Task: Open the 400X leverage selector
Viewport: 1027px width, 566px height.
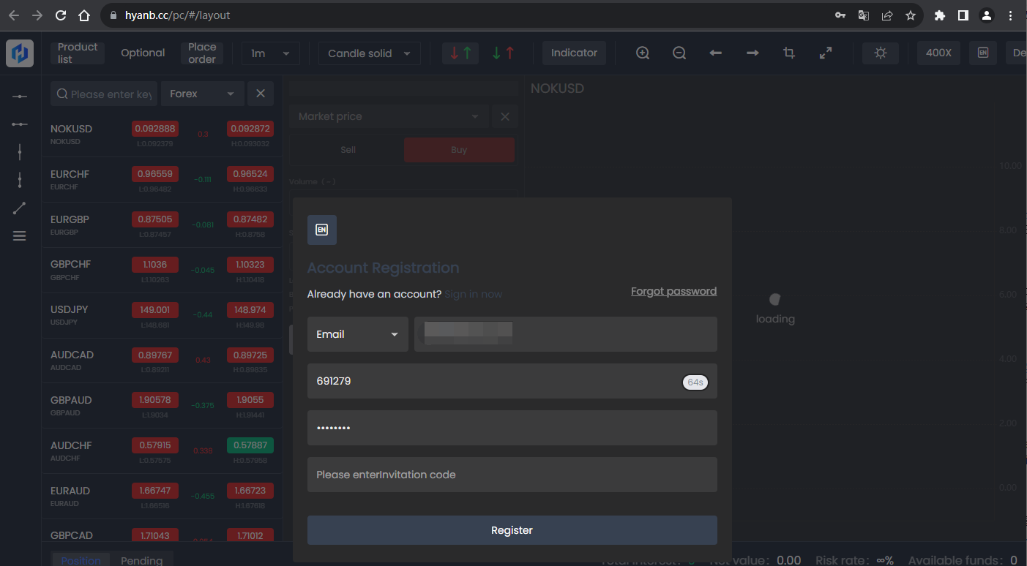Action: 938,53
